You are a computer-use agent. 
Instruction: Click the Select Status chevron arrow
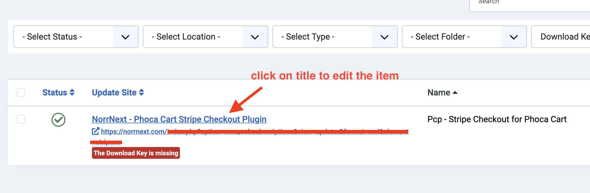click(x=126, y=37)
